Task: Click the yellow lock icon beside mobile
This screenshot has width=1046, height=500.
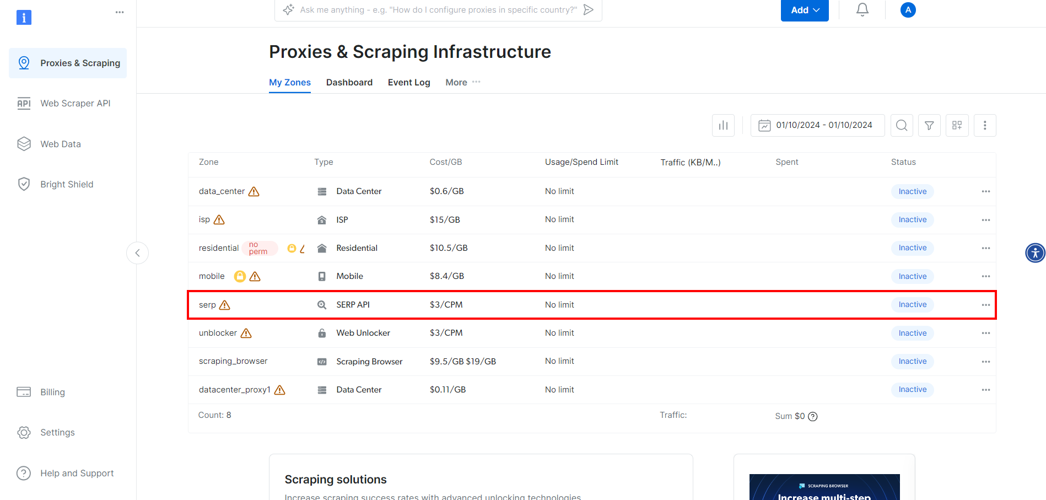Action: (x=240, y=276)
